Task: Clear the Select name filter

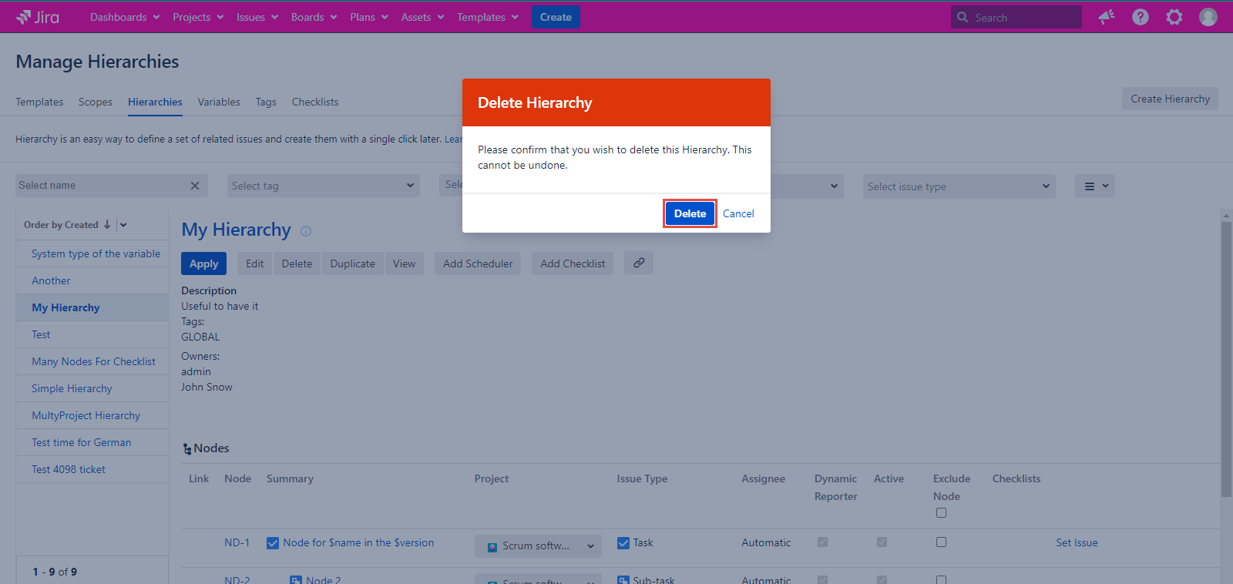Action: pos(195,186)
